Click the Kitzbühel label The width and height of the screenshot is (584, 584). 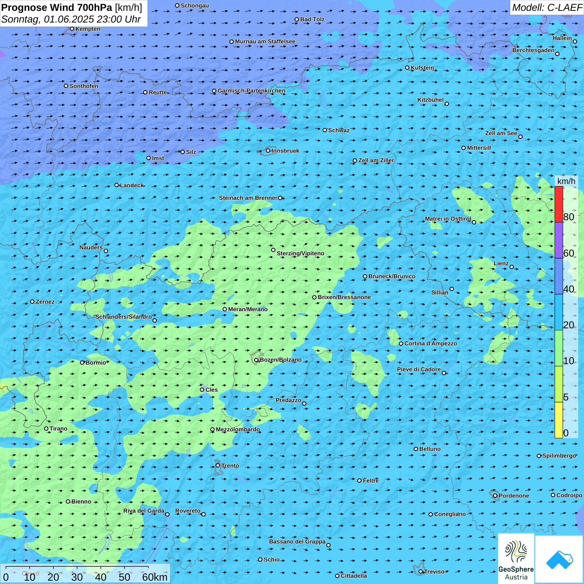430,100
